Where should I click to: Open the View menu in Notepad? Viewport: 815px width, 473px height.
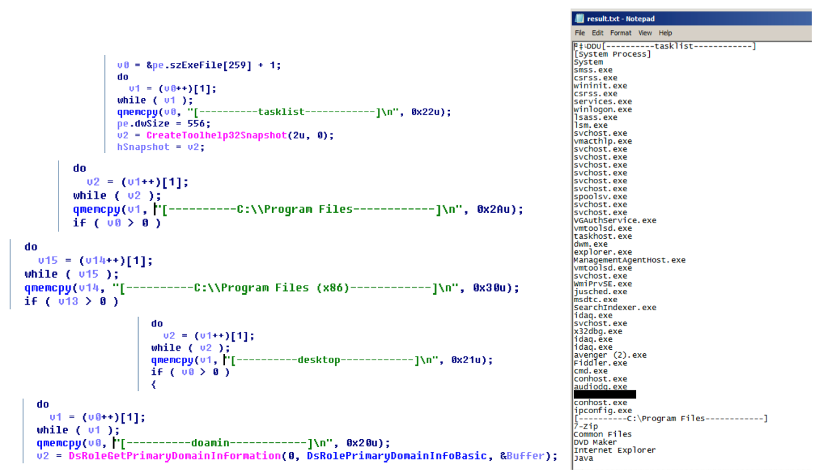pyautogui.click(x=645, y=33)
